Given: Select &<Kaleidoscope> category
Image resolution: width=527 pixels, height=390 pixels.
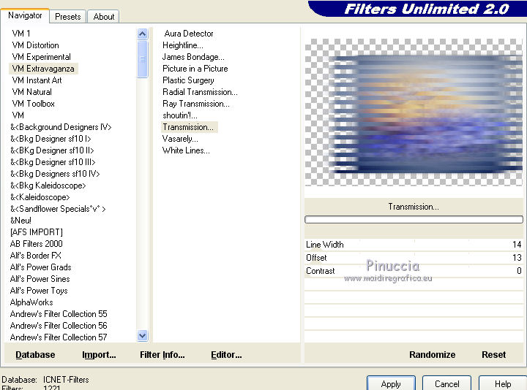Looking at the screenshot, I should (x=40, y=197).
